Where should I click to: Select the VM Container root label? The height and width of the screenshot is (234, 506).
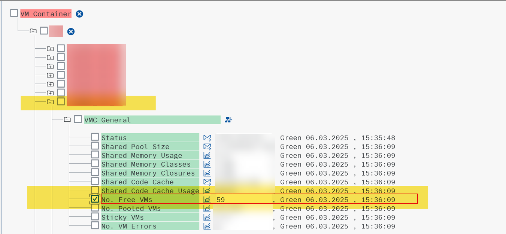point(46,14)
